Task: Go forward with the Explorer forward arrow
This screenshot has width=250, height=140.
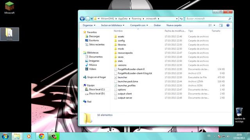Action: tap(87, 19)
